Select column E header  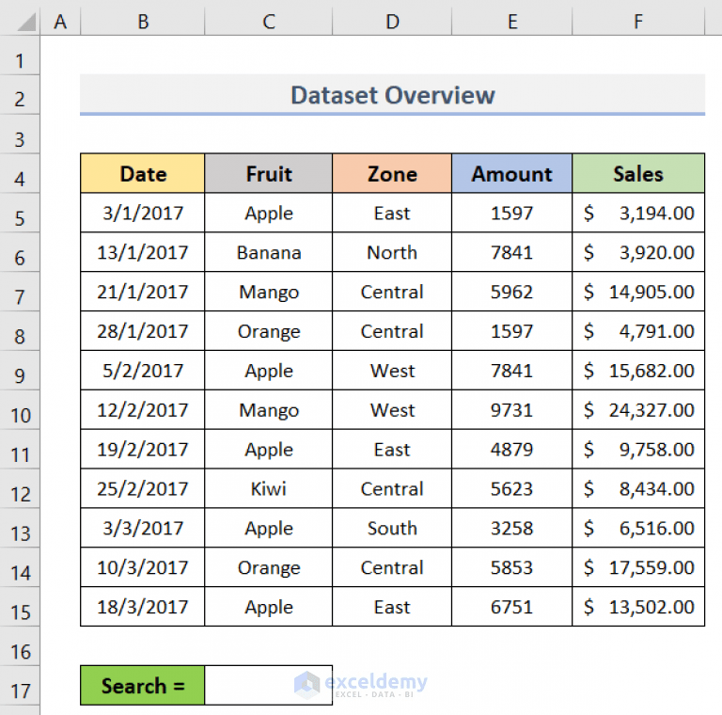(x=512, y=22)
